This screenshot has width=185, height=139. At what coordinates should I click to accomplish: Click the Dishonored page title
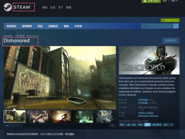click(17, 41)
